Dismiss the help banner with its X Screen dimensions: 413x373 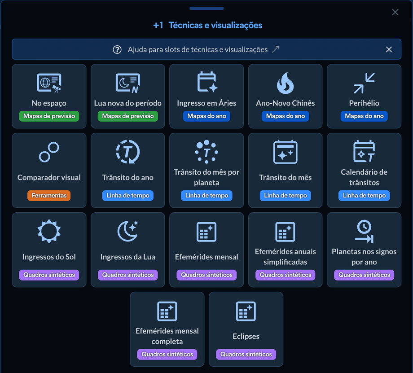[389, 49]
